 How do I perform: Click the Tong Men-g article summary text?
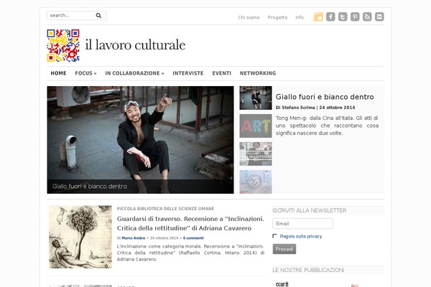coord(327,126)
